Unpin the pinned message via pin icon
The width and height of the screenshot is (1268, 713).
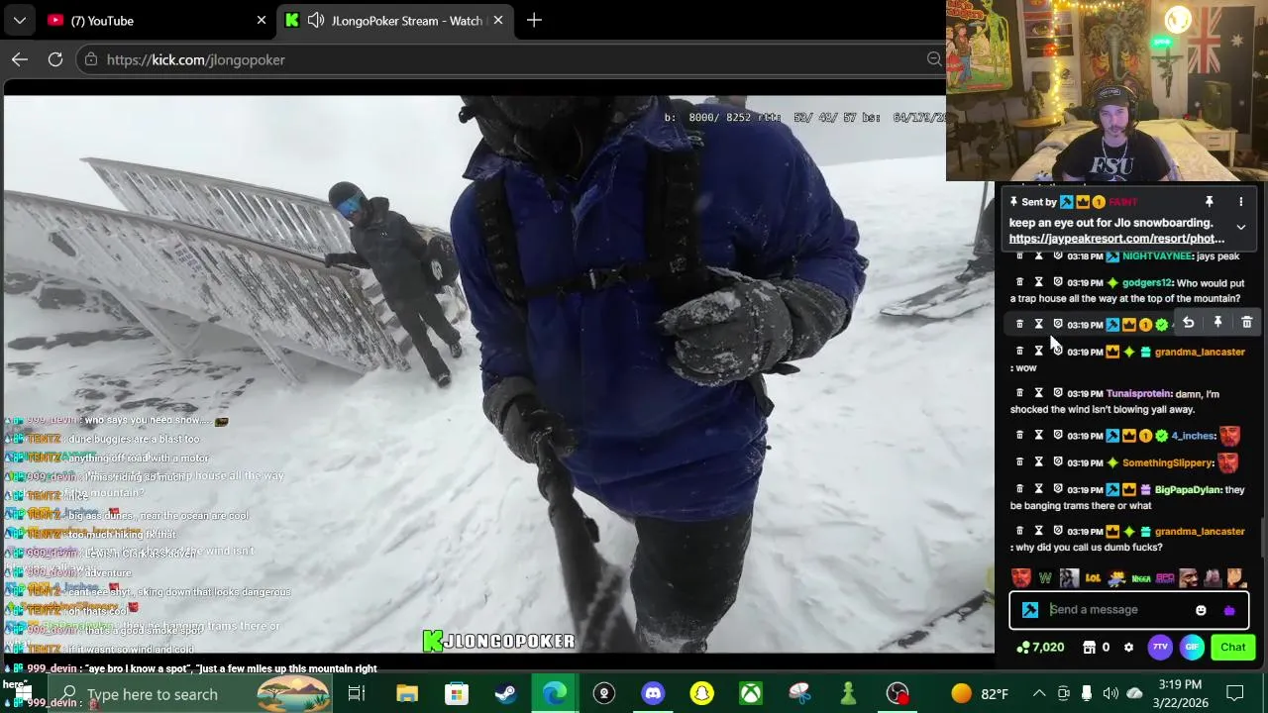point(1209,202)
